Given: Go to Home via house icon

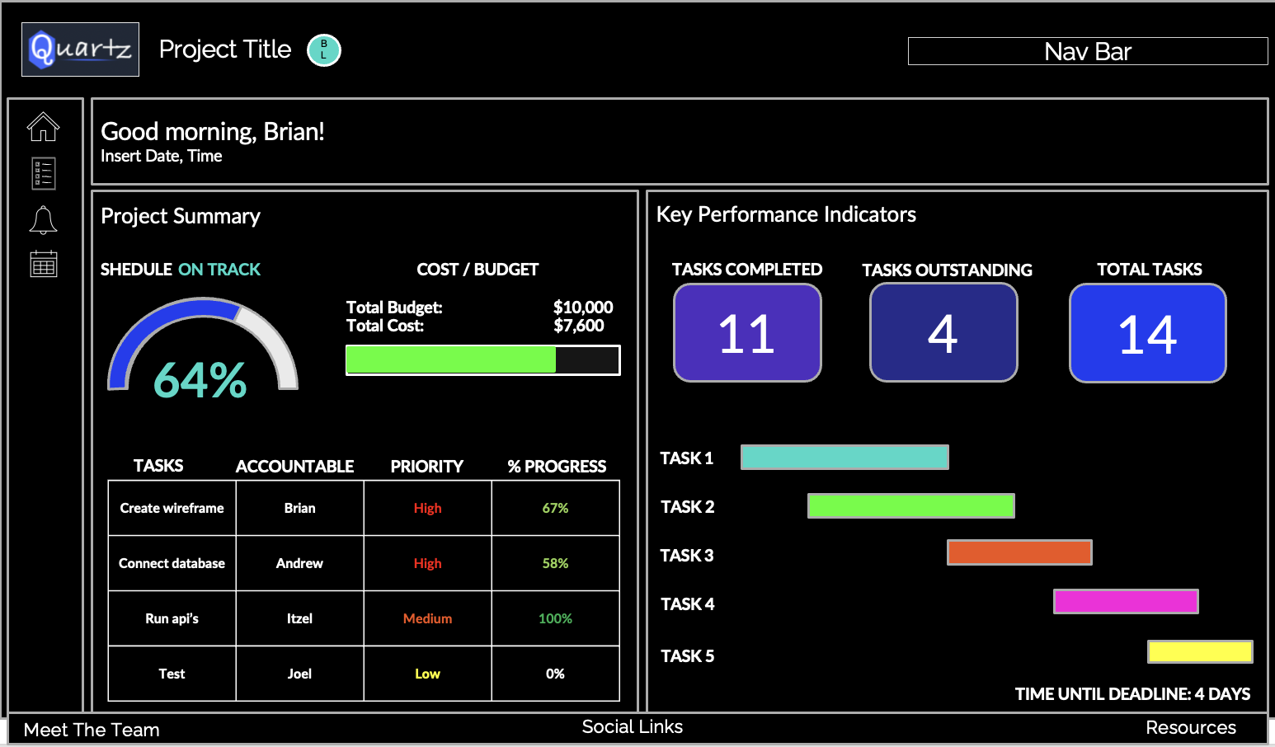Looking at the screenshot, I should point(43,126).
